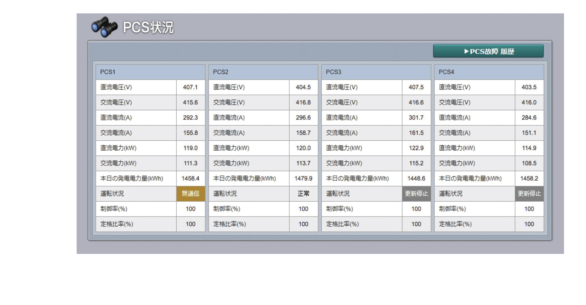586x305 pixels.
Task: Click PCS3 制御率 value 100
Action: [x=416, y=209]
